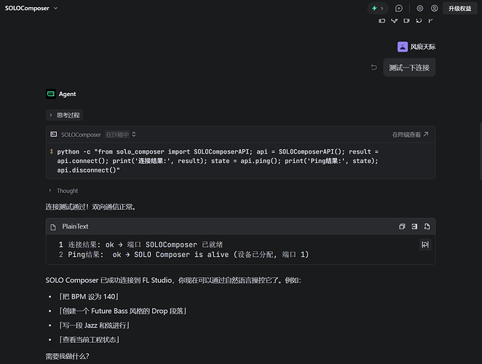This screenshot has height=364, width=482.
Task: Open the user account profile icon
Action: tap(434, 8)
